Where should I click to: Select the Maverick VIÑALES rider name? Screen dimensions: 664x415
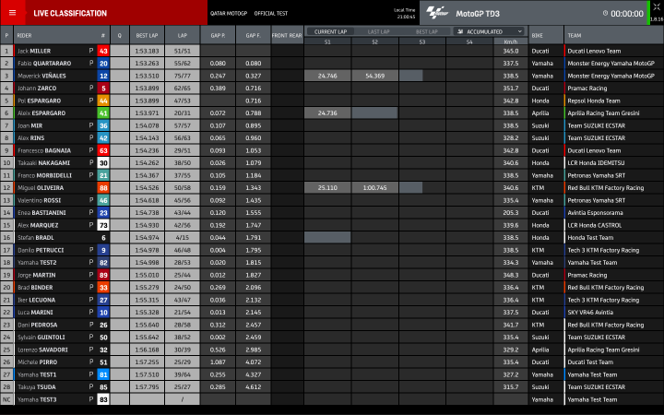coord(41,76)
